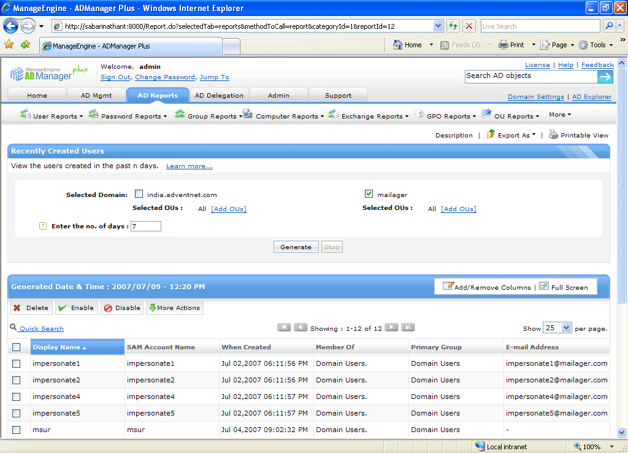Image resolution: width=628 pixels, height=453 pixels.
Task: Go to first page of results
Action: click(284, 328)
